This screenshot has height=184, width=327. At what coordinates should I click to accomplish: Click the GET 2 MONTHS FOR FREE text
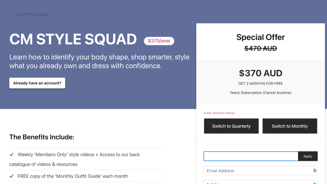260,84
